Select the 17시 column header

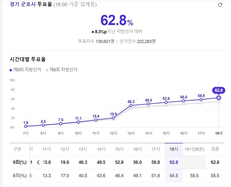point(155,149)
